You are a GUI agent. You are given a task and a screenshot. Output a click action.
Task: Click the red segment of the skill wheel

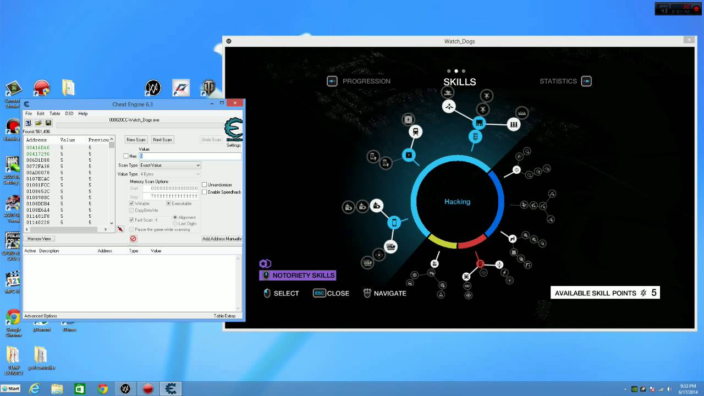[472, 241]
